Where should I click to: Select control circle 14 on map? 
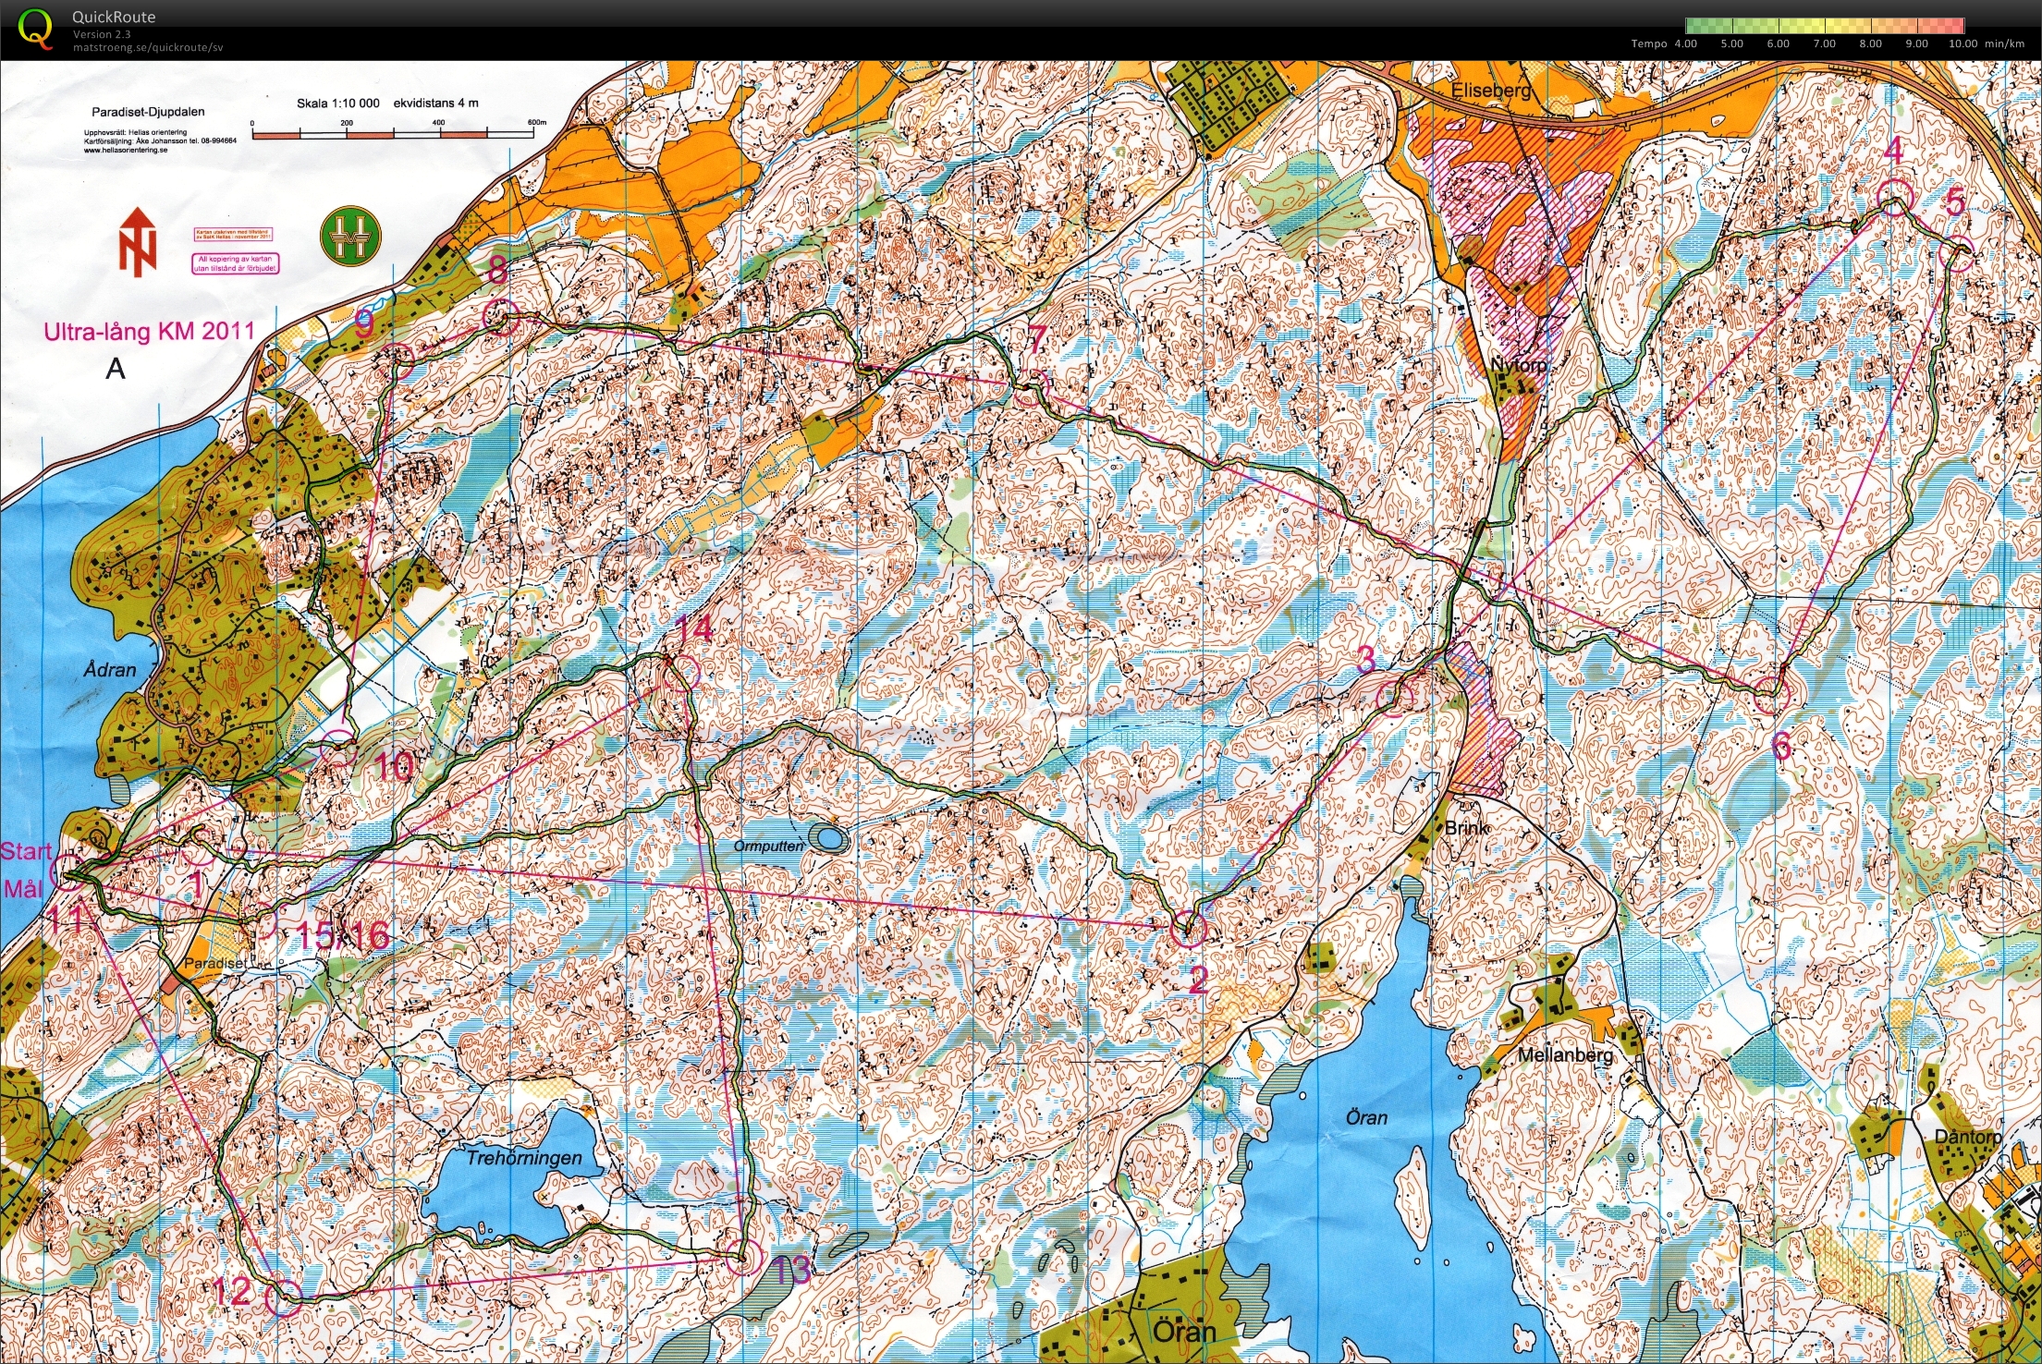point(681,672)
